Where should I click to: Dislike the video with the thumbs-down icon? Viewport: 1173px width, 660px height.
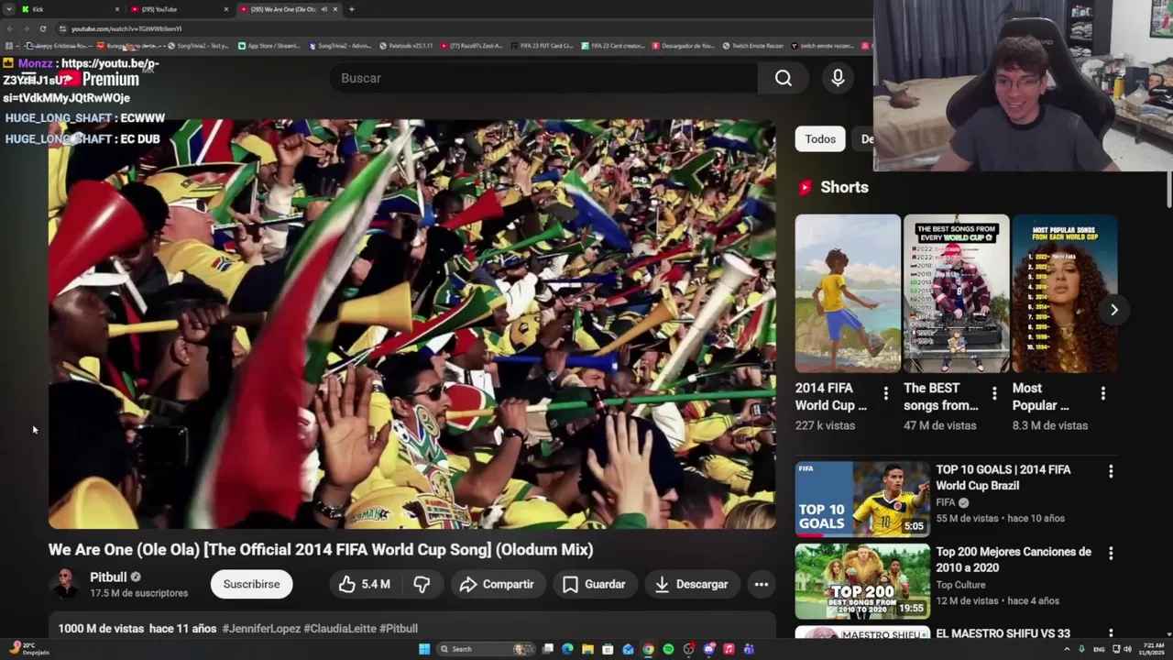click(422, 584)
